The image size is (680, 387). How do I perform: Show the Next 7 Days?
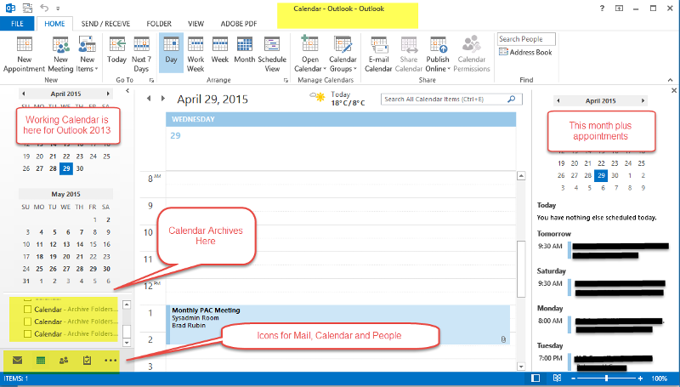[141, 54]
